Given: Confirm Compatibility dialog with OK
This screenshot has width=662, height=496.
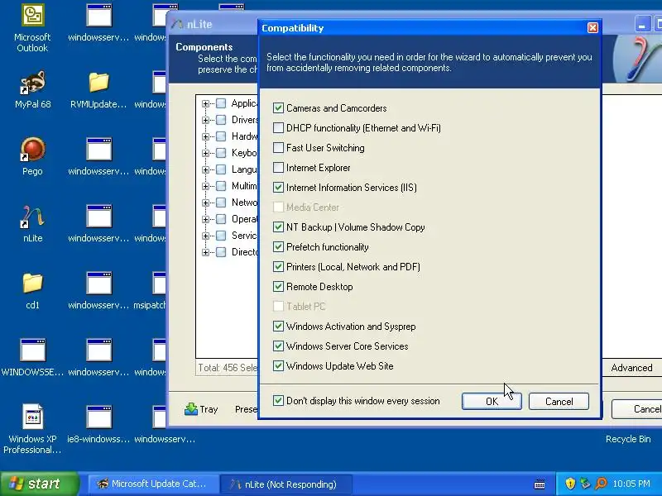Looking at the screenshot, I should (492, 401).
